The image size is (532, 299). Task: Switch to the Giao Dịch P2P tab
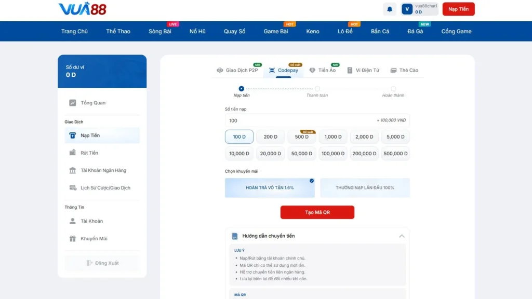[x=237, y=71]
